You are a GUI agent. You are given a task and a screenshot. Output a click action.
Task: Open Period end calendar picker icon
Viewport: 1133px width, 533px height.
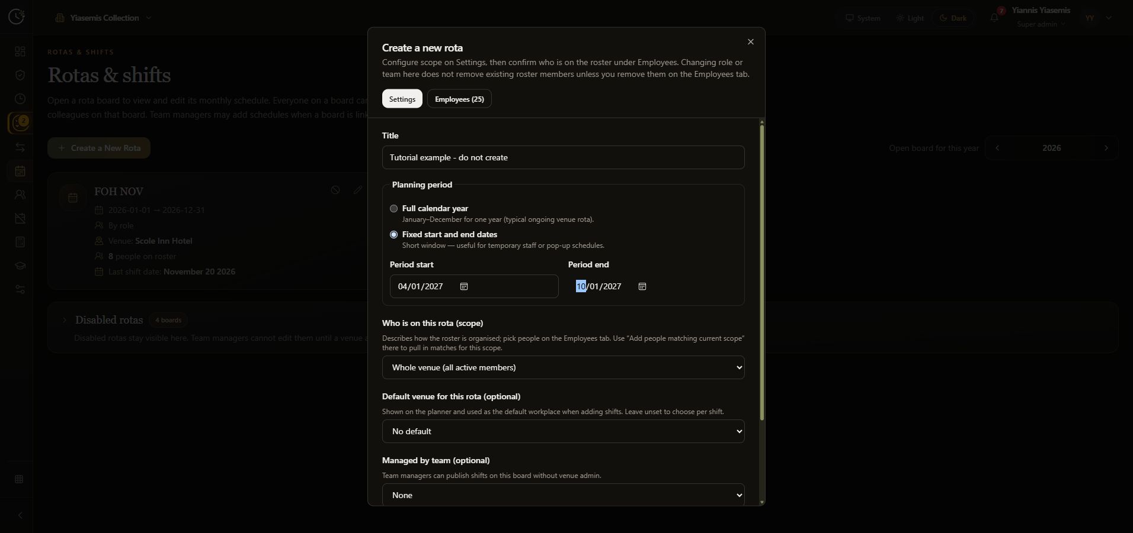pyautogui.click(x=642, y=286)
